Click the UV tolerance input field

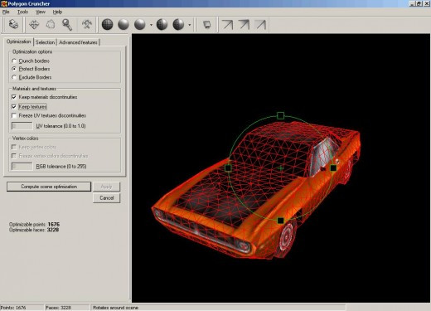[x=22, y=126]
